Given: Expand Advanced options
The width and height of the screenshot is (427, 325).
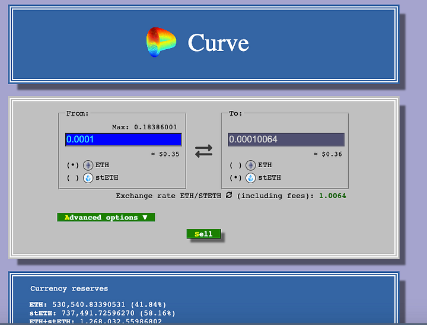Looking at the screenshot, I should pos(106,218).
